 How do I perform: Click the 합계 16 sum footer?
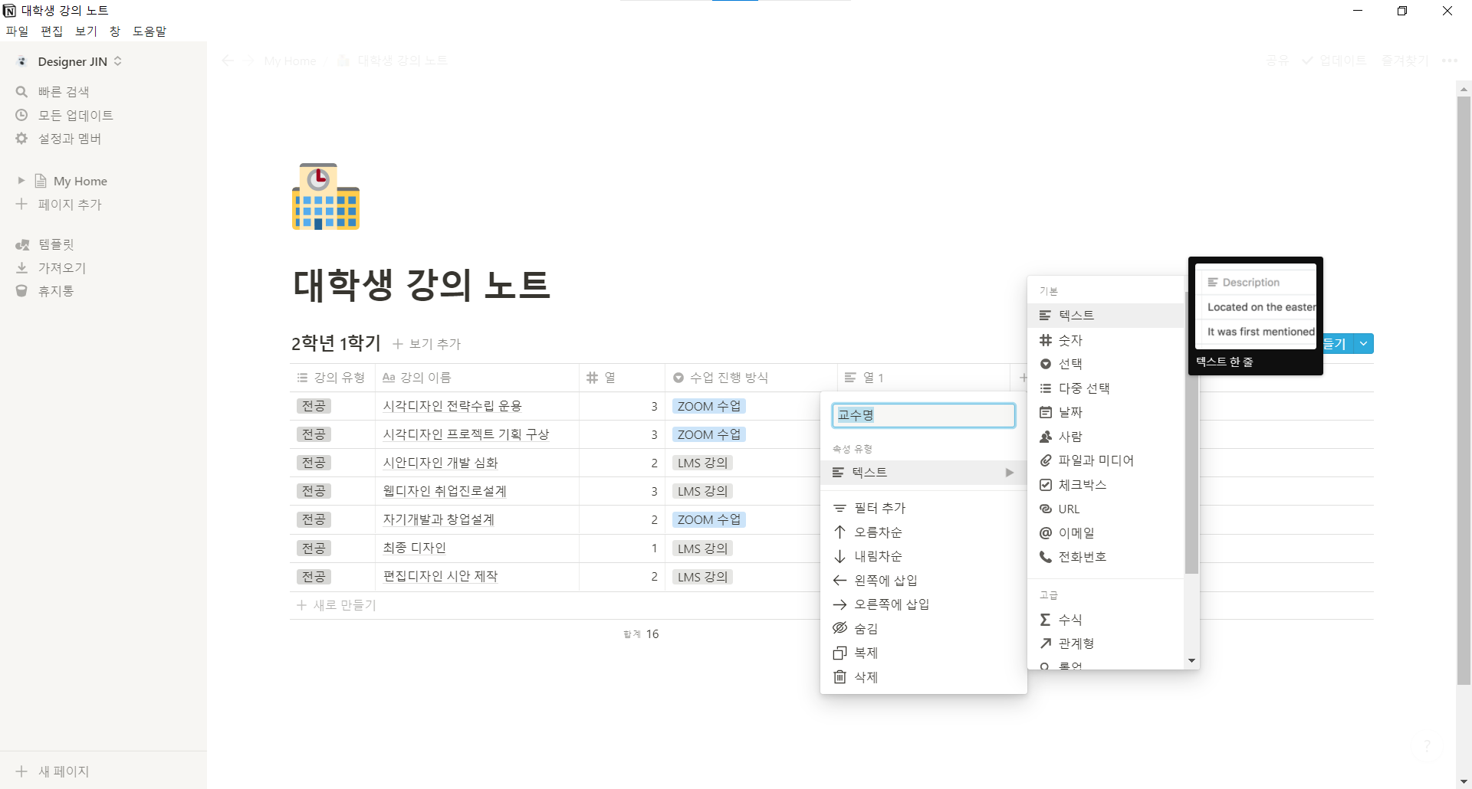[641, 634]
